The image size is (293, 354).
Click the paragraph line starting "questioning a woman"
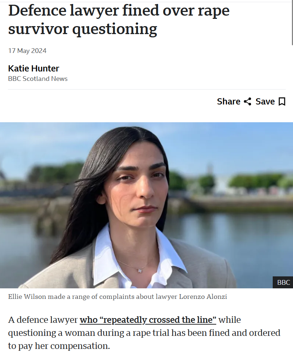coord(144,333)
